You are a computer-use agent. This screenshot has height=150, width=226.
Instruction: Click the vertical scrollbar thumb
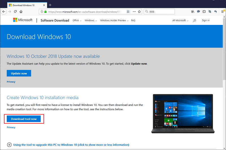click(224, 49)
